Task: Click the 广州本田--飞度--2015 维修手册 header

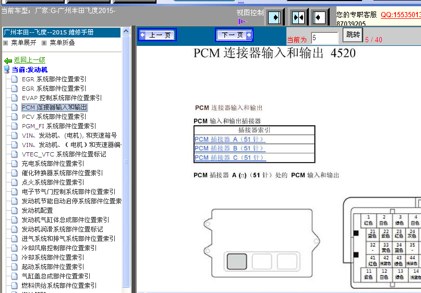Action: 62,32
